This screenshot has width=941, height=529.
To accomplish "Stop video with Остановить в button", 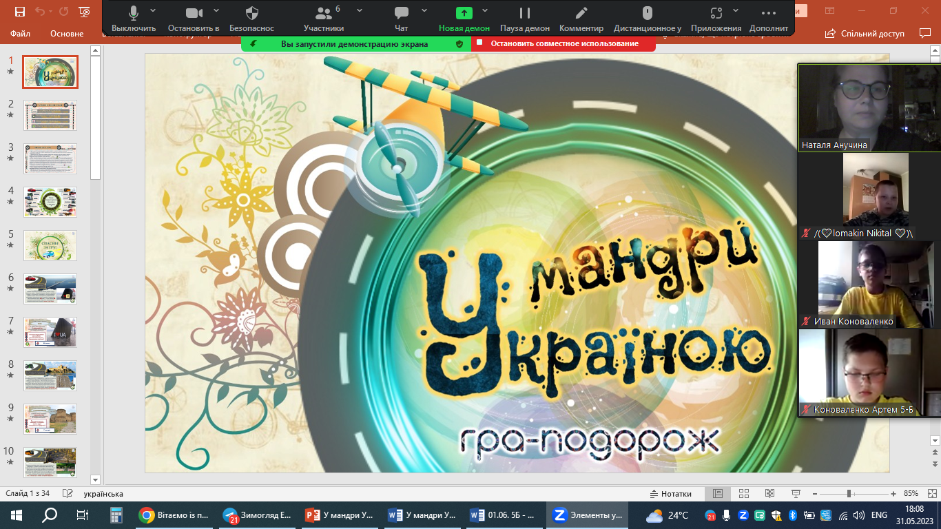I will click(194, 19).
